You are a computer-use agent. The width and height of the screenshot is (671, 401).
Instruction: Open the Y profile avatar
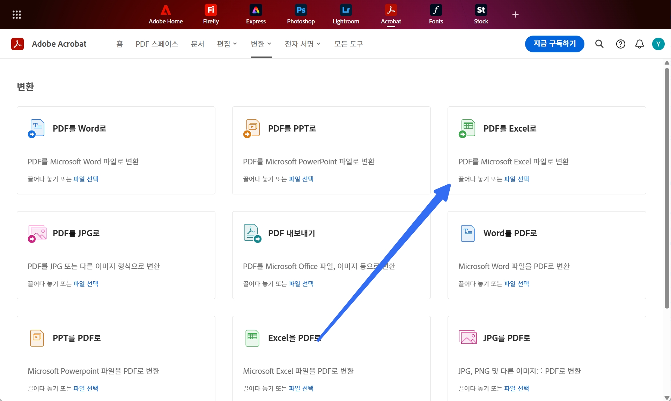(658, 44)
